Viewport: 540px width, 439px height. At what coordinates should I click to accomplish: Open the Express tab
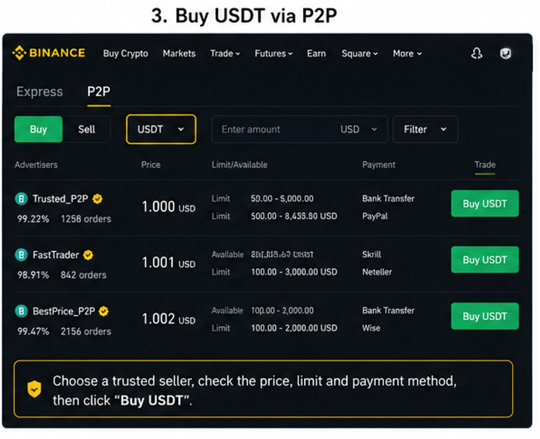pos(40,92)
